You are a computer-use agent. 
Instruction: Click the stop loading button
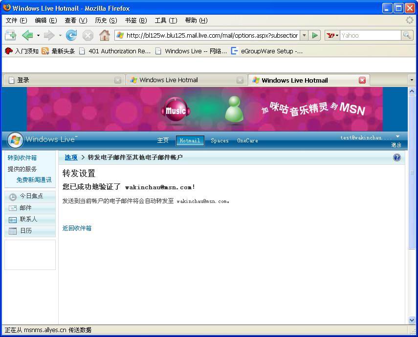[88, 35]
